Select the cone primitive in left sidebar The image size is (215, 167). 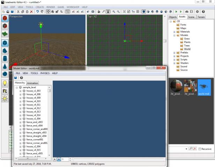(x=5, y=66)
